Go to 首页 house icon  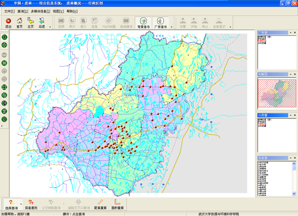point(19,20)
